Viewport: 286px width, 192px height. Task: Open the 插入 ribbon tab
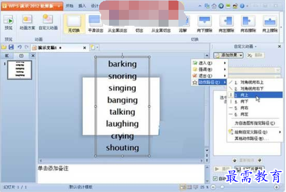(x=82, y=6)
